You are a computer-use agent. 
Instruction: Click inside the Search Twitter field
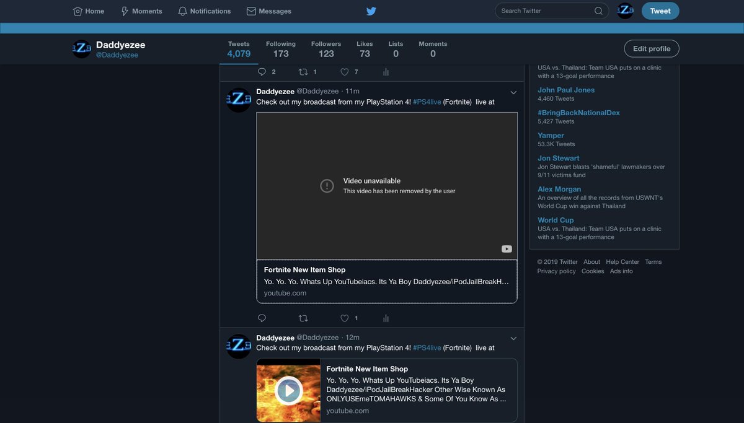[552, 11]
